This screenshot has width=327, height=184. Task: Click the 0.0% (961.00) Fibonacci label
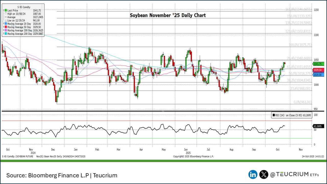click(303, 102)
